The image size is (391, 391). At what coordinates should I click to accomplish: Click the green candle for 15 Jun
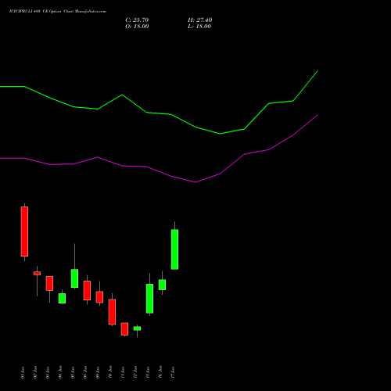149,299
